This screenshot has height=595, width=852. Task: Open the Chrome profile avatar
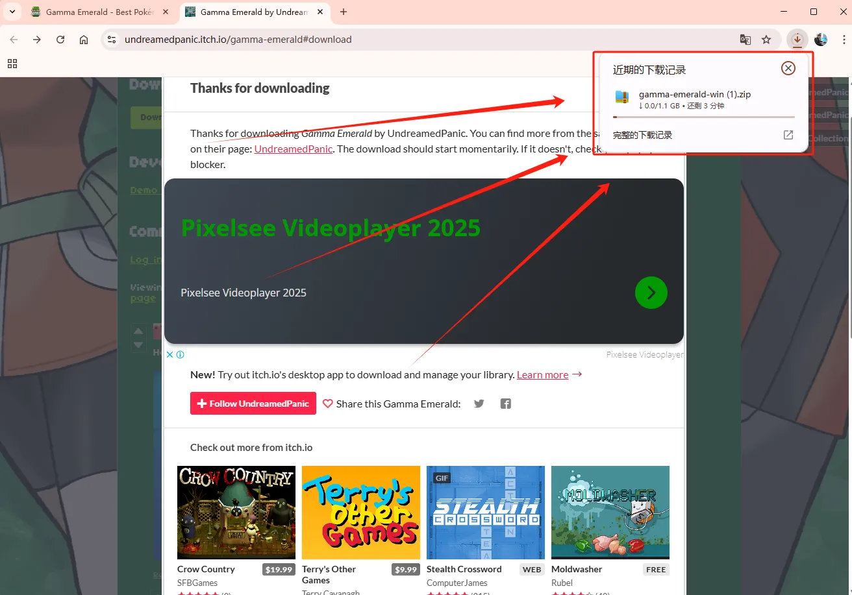pyautogui.click(x=821, y=40)
